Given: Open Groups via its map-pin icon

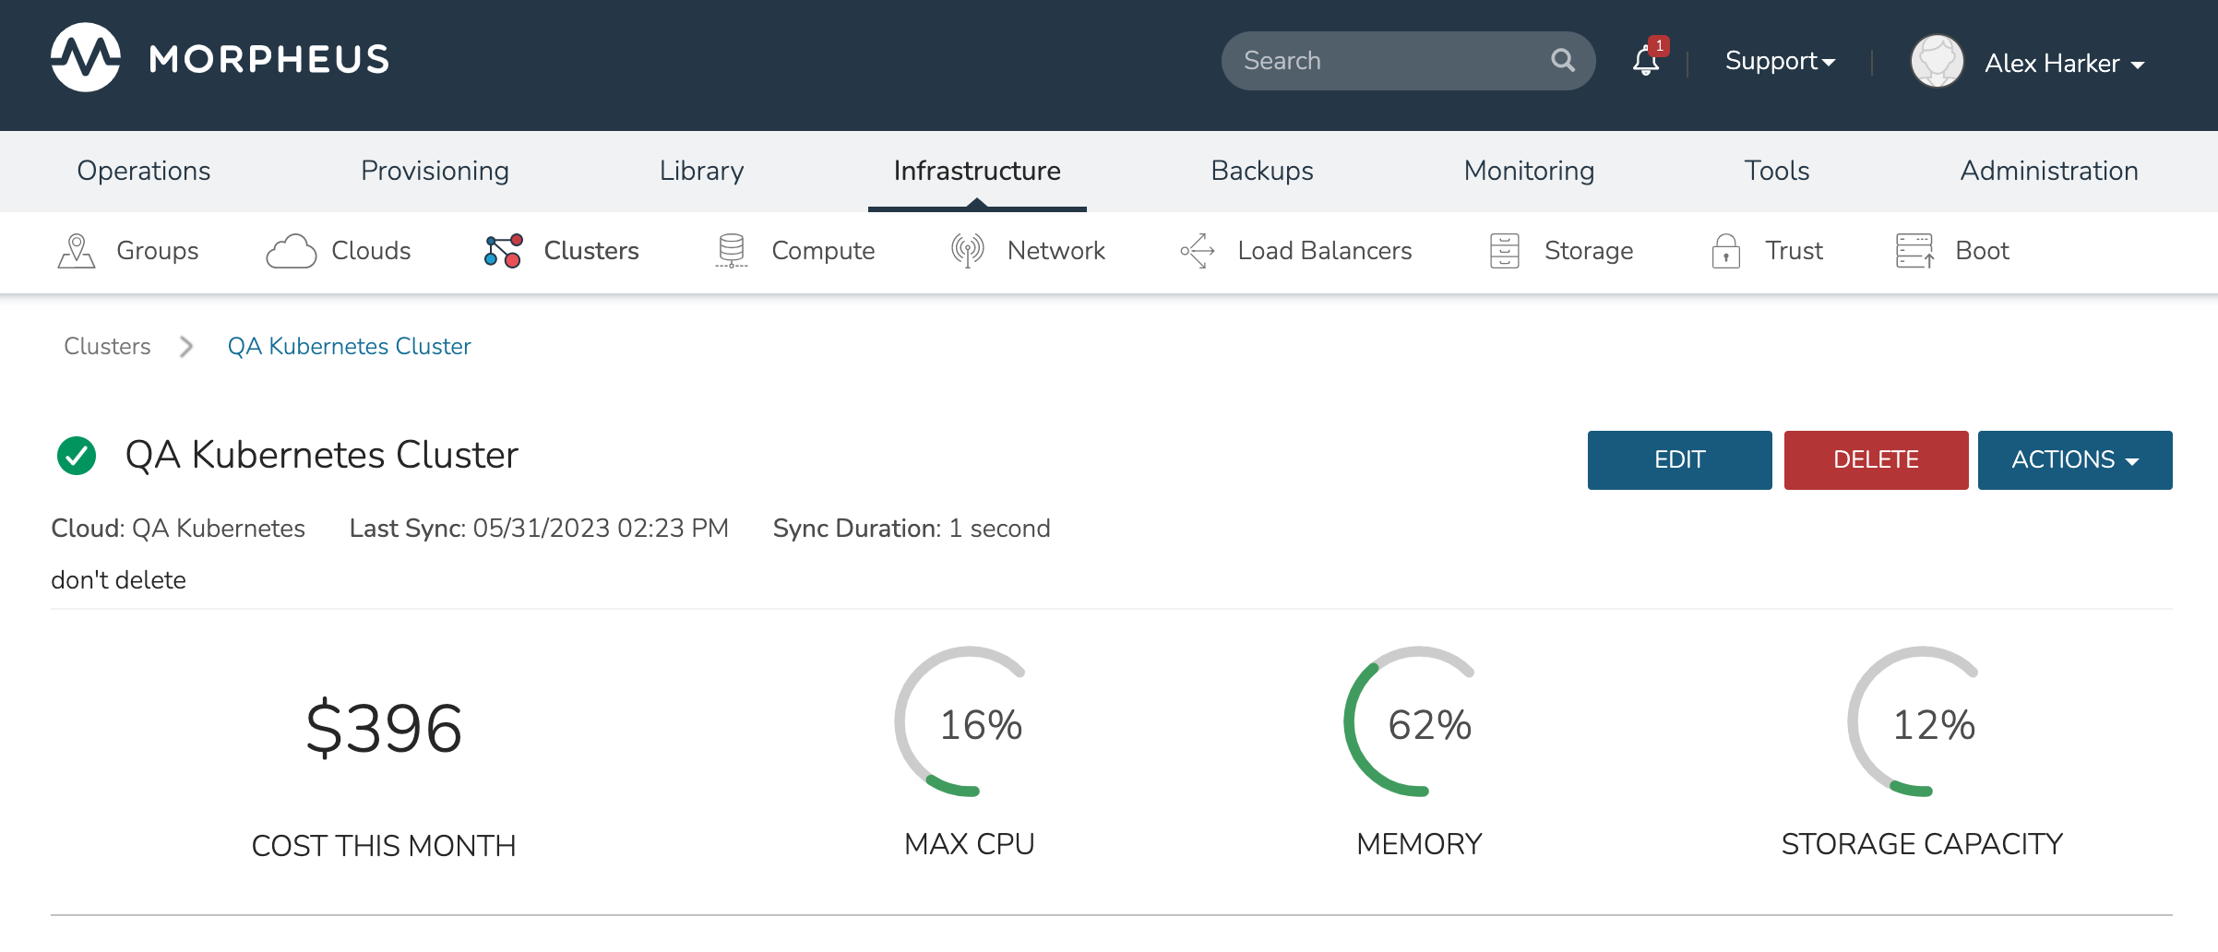Looking at the screenshot, I should [77, 251].
